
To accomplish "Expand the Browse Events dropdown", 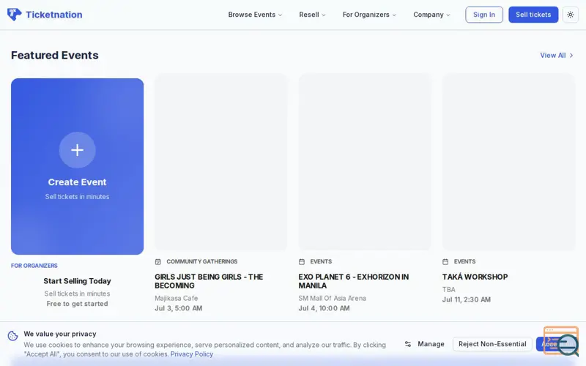I will pos(255,15).
